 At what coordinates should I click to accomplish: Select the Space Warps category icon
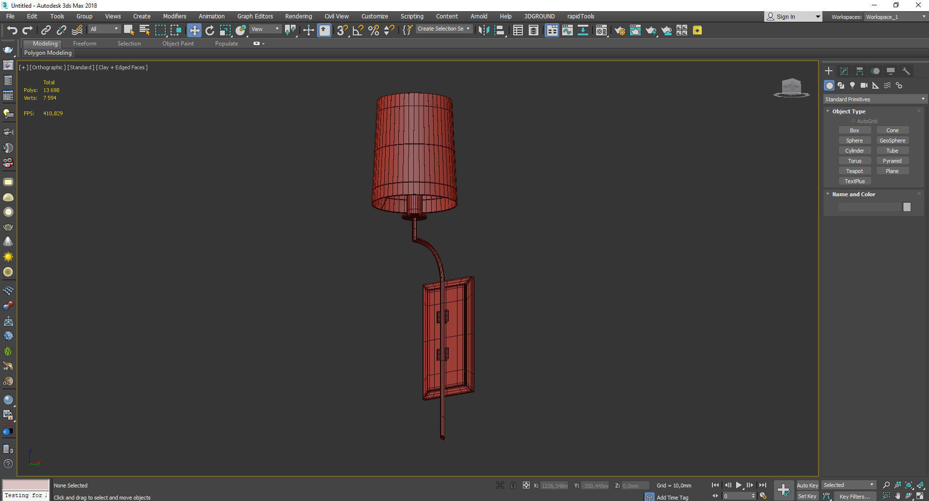coord(887,85)
